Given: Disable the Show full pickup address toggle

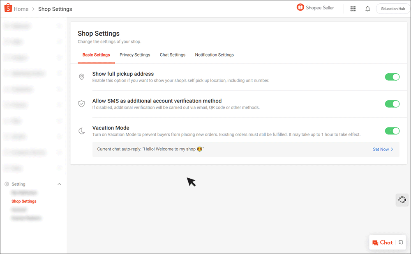Looking at the screenshot, I should (x=392, y=77).
